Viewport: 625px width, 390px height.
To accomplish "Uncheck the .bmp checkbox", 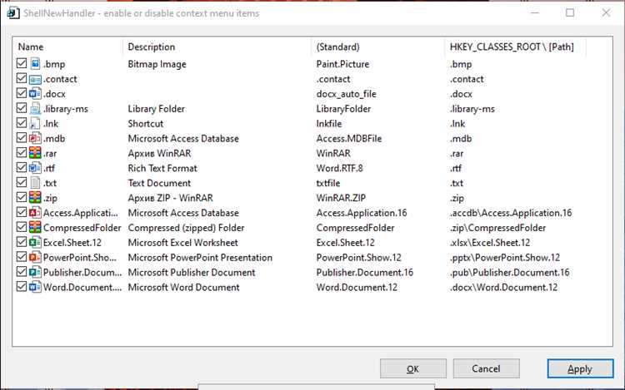I will click(22, 63).
